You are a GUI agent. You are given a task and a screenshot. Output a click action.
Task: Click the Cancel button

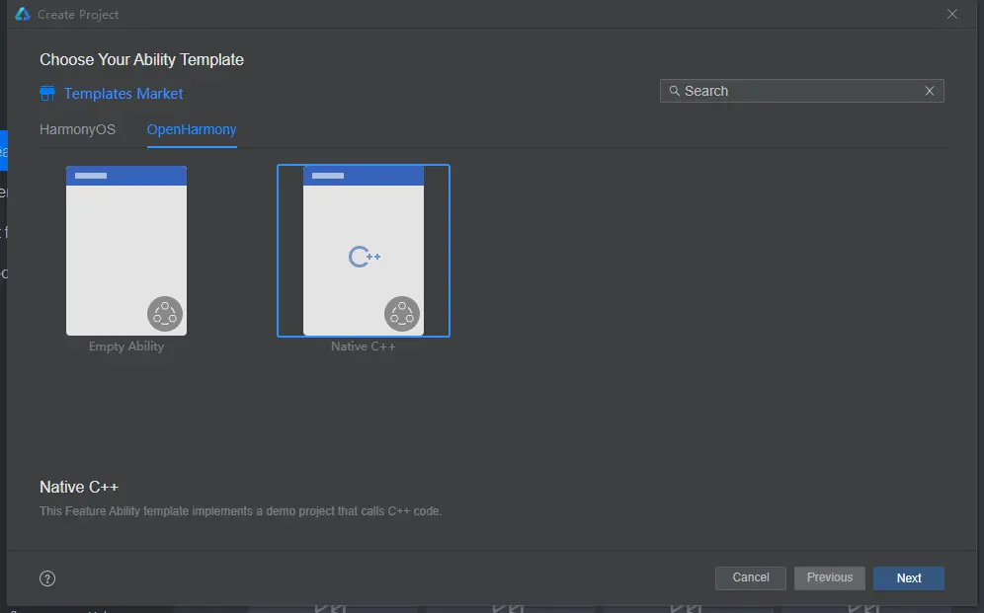(x=751, y=577)
